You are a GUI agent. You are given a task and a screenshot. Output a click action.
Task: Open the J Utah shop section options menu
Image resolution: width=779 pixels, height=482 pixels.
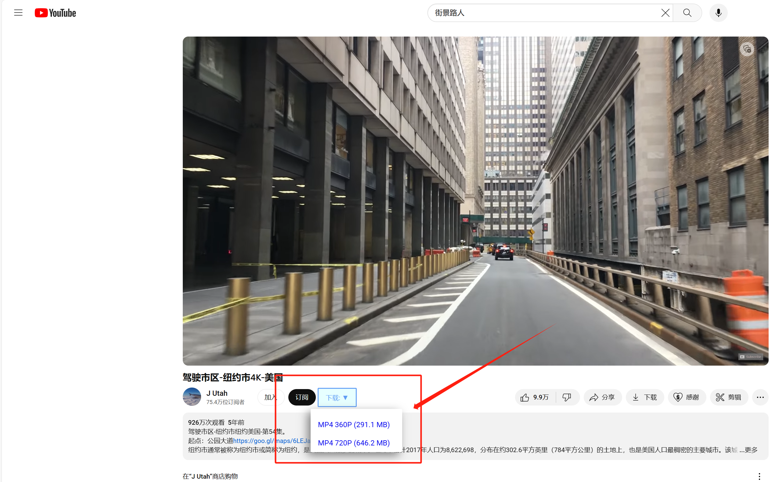point(759,477)
